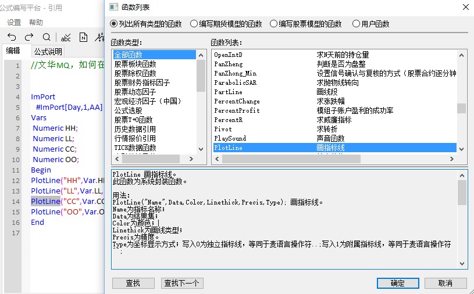This screenshot has height=294, width=474.
Task: Click function list scroll-right arrow
Action: click(452, 159)
